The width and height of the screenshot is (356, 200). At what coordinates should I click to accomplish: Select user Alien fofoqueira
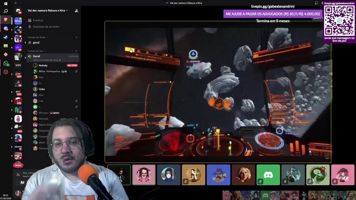coord(49,71)
